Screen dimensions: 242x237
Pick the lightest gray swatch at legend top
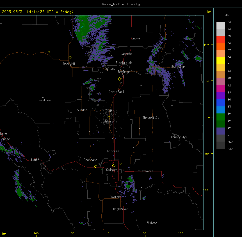(x=221, y=26)
